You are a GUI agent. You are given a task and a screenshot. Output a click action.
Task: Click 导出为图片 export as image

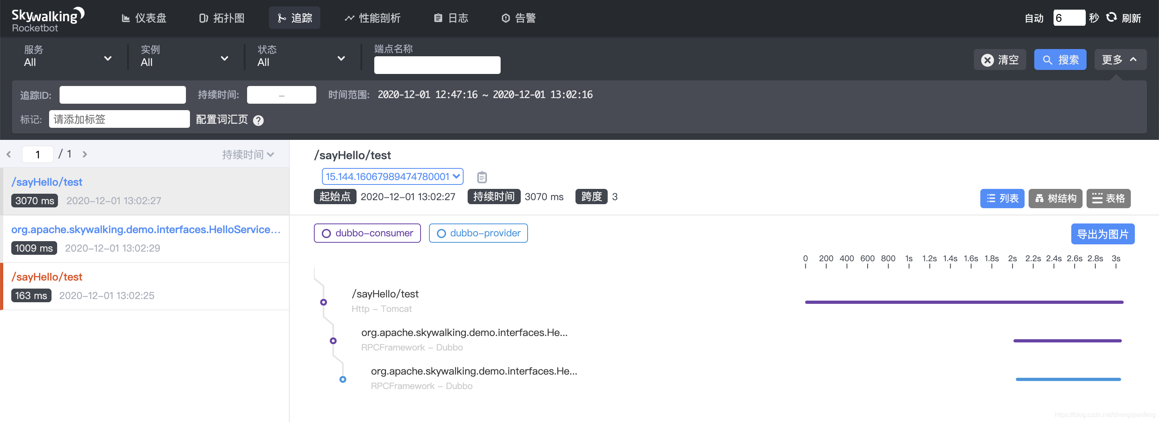pos(1103,234)
